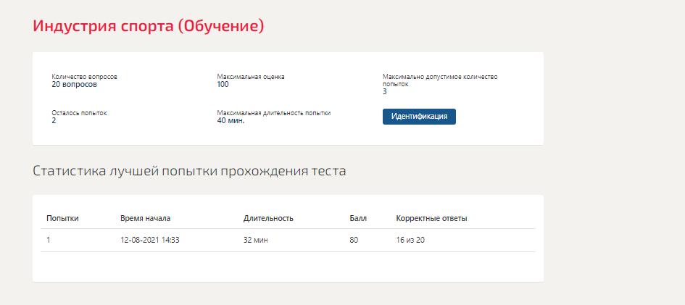685x305 pixels.
Task: Click the score value 80
Action: (x=354, y=240)
